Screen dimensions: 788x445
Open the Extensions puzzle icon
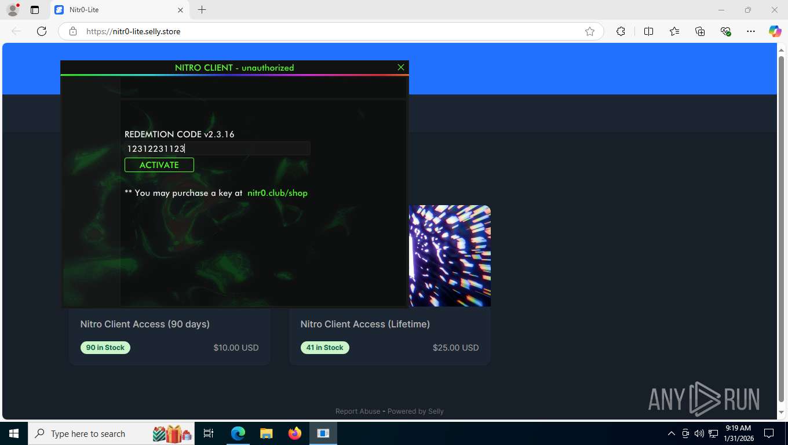(x=621, y=31)
